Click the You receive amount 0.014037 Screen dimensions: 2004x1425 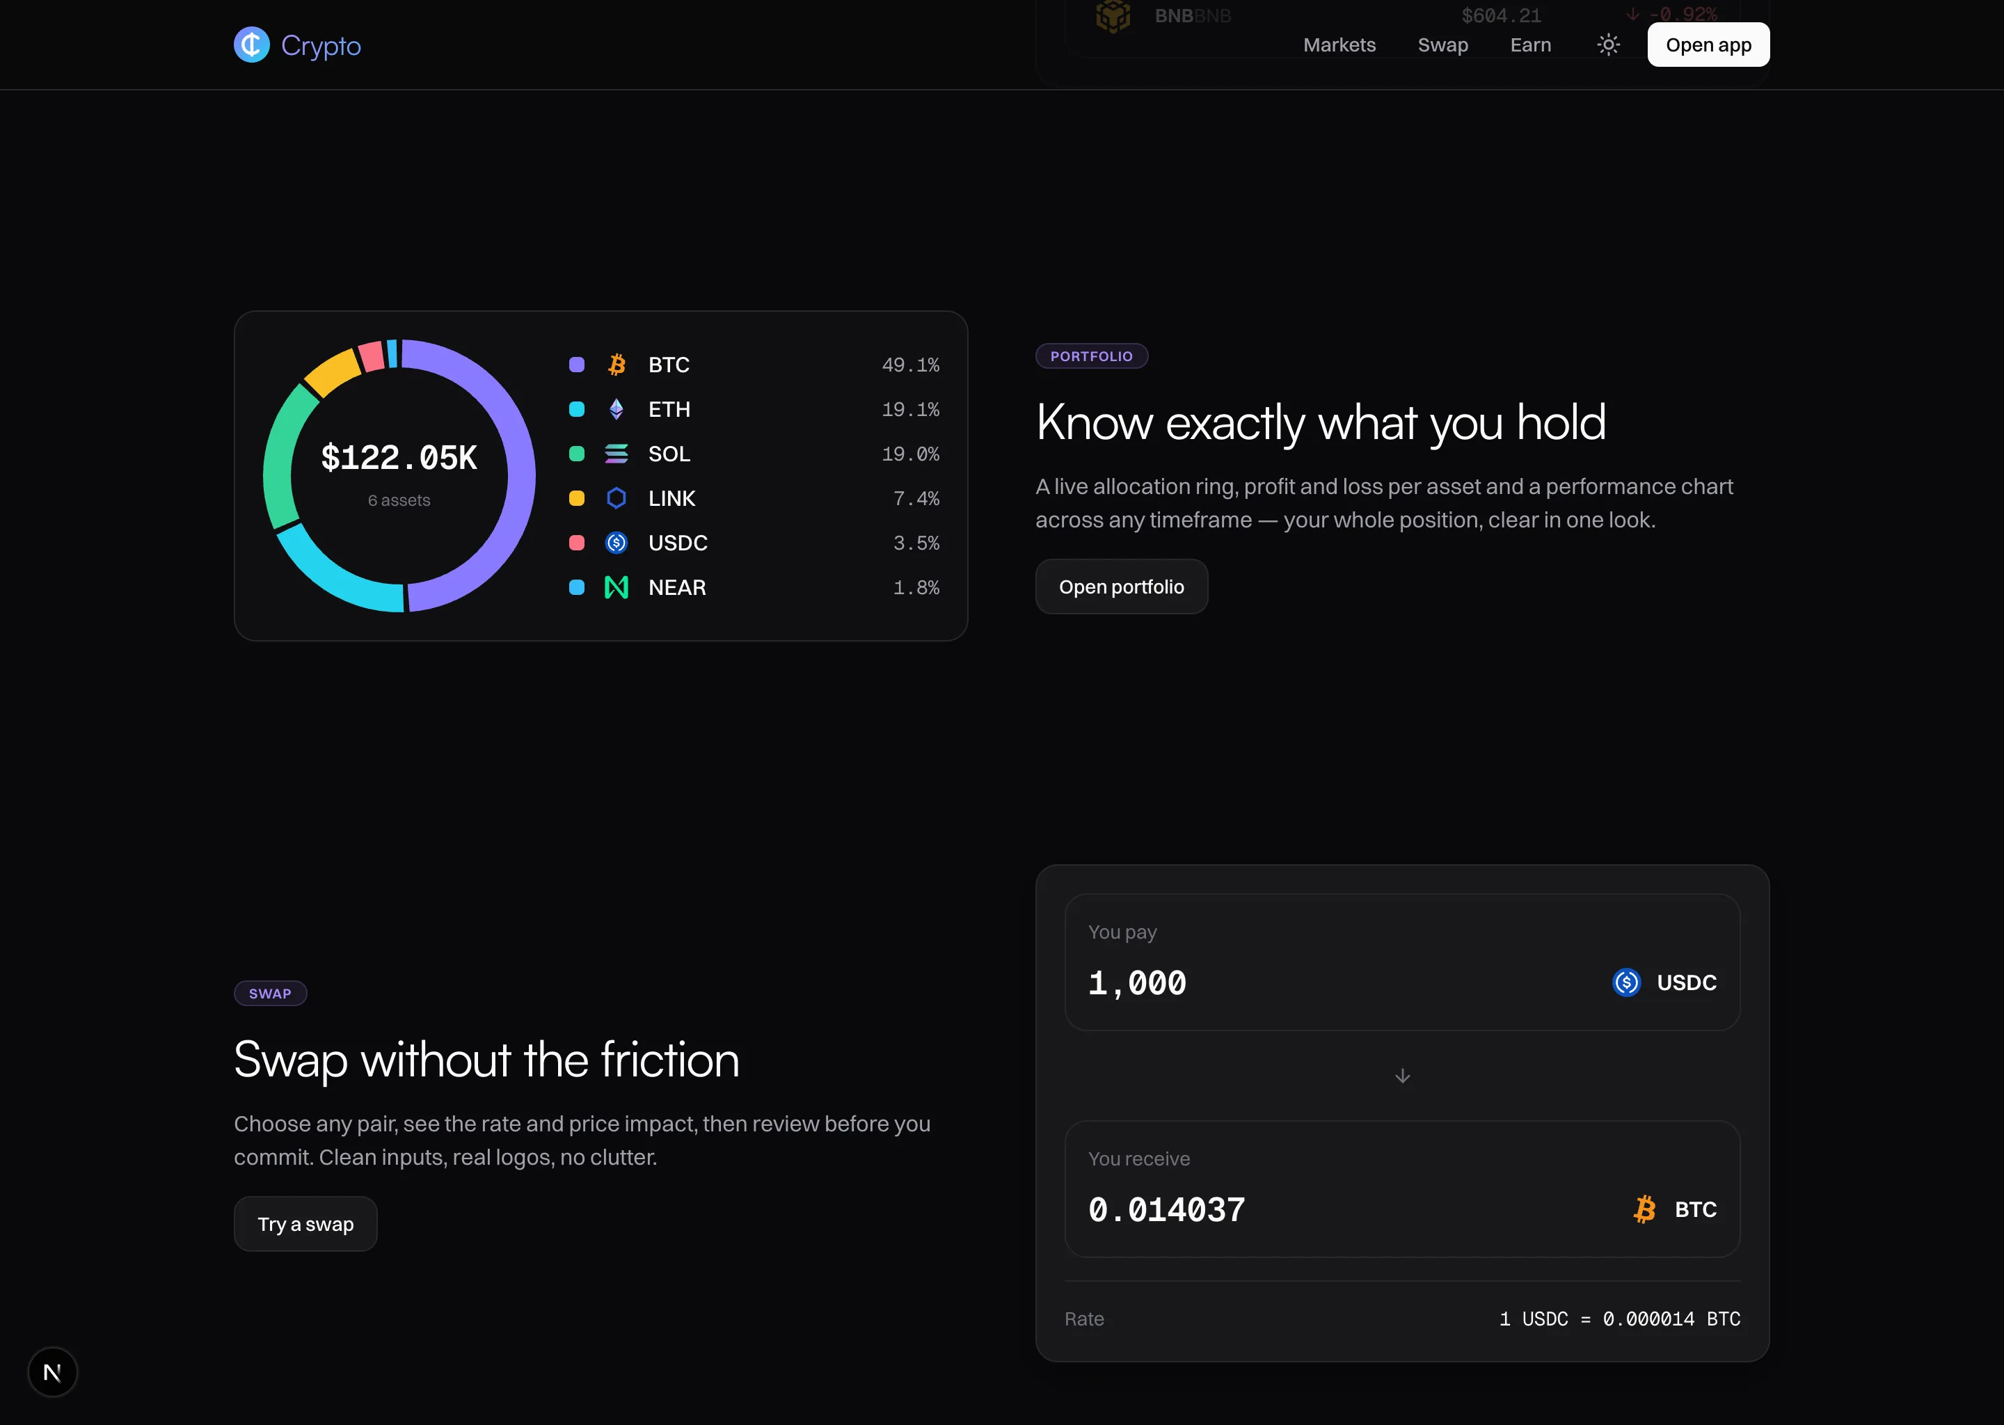point(1167,1210)
